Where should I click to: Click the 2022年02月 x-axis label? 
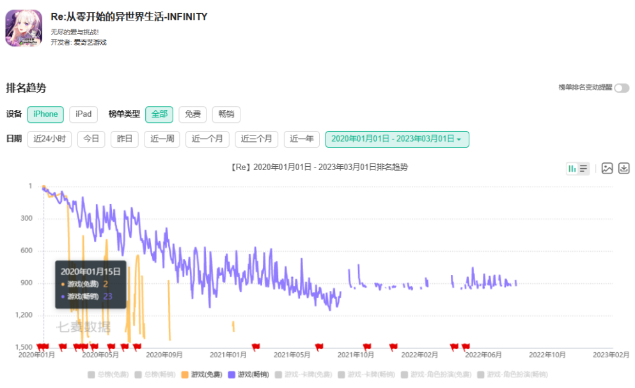[419, 355]
